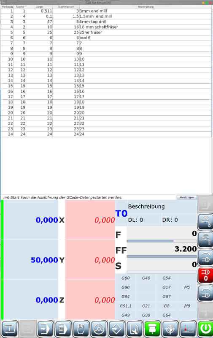Select the 16 mm schaftfräser tool row
Image resolution: width=213 pixels, height=338 pixels.
(106, 27)
